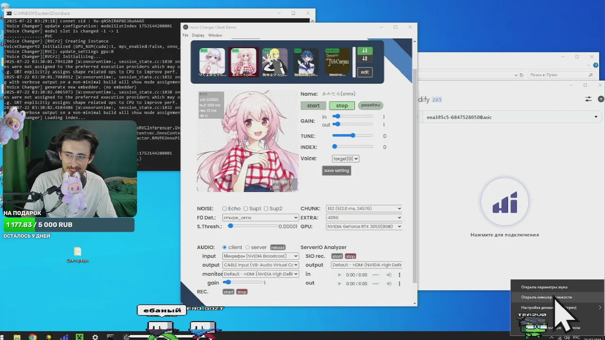The height and width of the screenshot is (340, 605).
Task: Click SIO rec. start button
Action: tap(337, 256)
